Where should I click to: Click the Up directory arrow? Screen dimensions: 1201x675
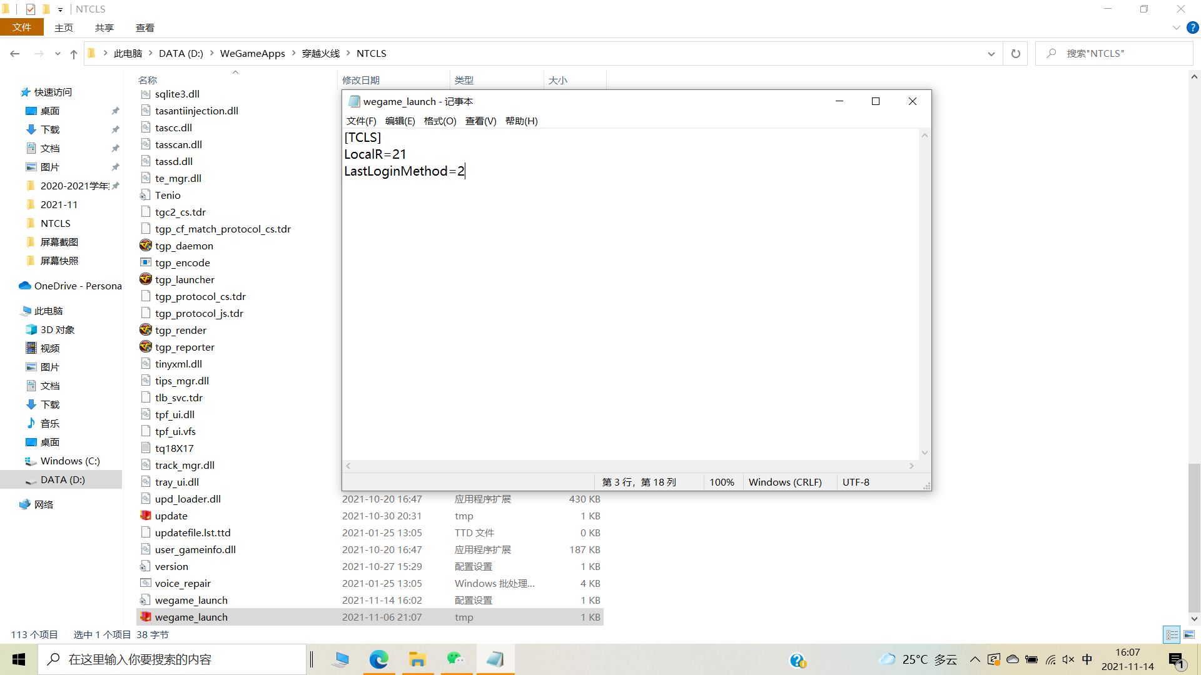coord(74,54)
